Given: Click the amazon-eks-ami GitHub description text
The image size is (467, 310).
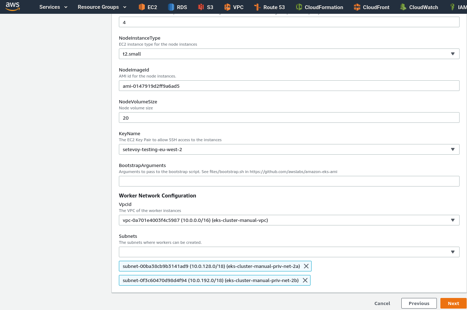Looking at the screenshot, I should click(228, 172).
